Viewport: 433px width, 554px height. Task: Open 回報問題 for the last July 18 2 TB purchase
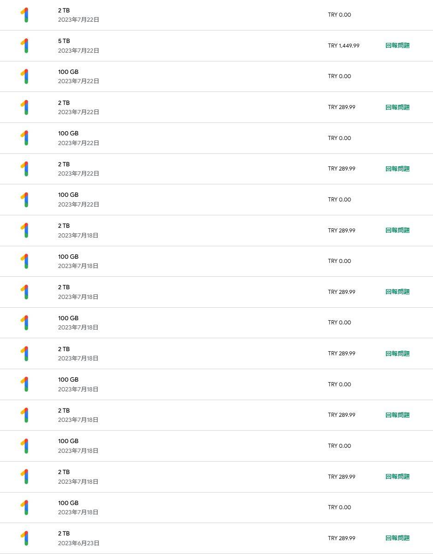click(397, 477)
